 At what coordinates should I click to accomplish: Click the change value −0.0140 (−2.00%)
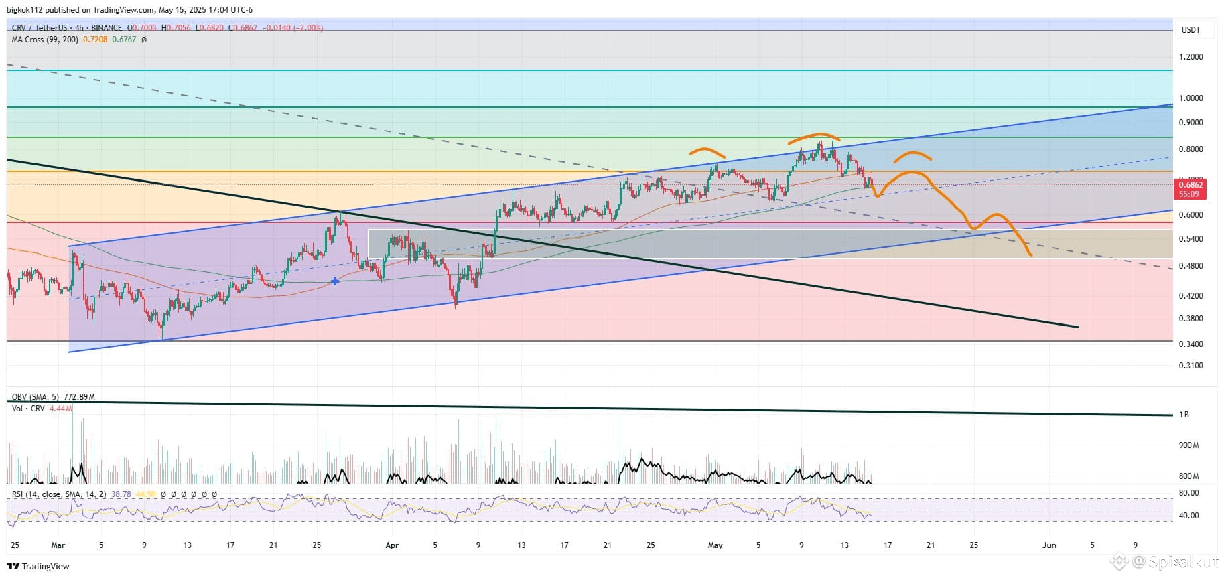(293, 28)
